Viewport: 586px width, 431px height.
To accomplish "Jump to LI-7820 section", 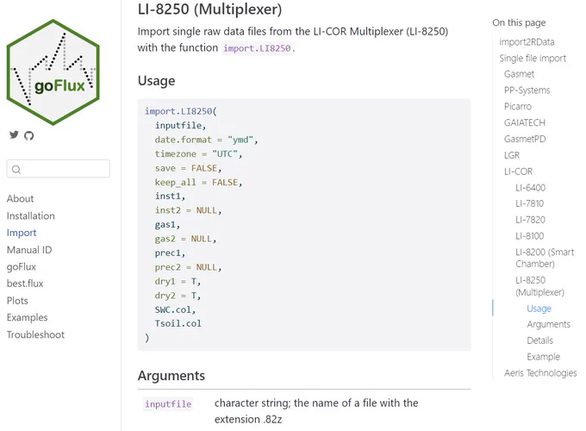I will coord(530,220).
